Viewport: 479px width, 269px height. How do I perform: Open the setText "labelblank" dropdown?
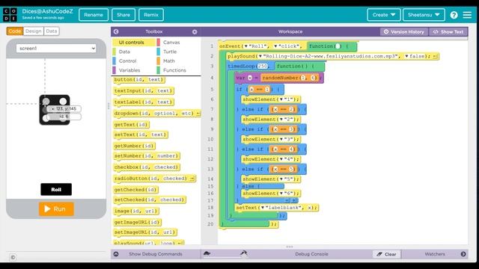coord(263,208)
